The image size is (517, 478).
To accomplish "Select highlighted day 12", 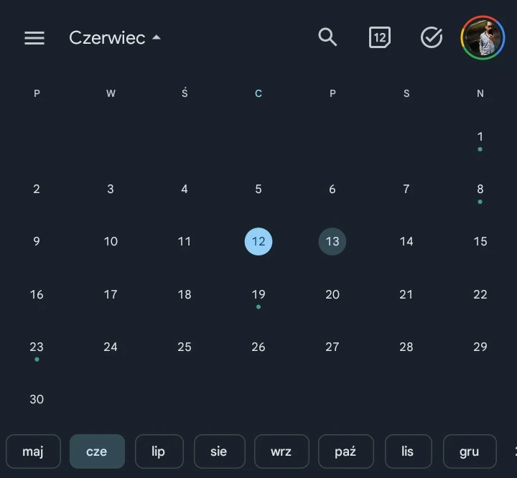I will pyautogui.click(x=258, y=242).
